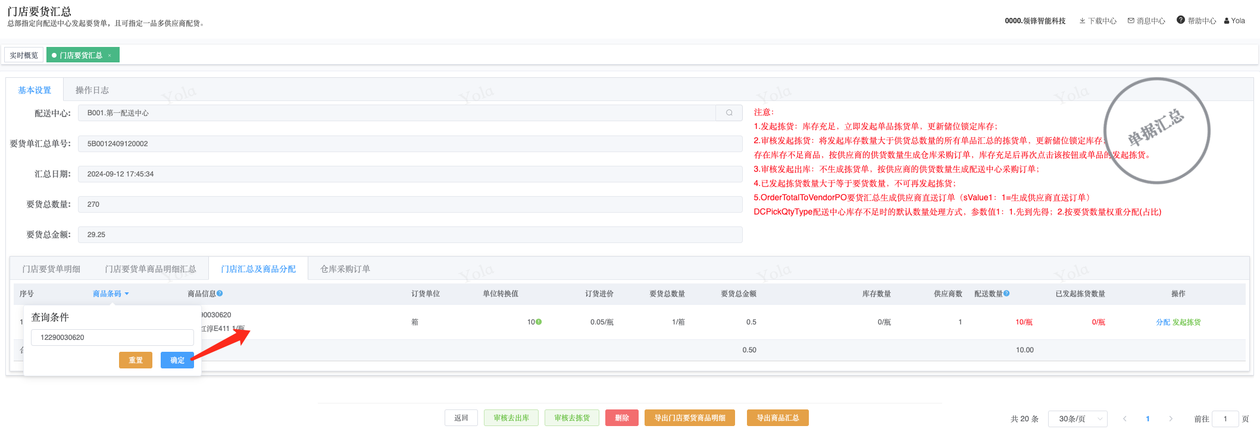Click the 导出商品汇总 button
The width and height of the screenshot is (1260, 432).
(x=778, y=418)
